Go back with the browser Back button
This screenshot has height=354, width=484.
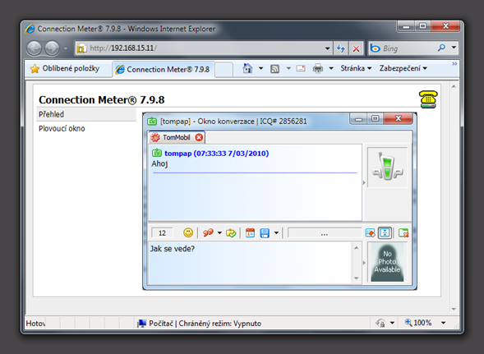click(x=34, y=48)
